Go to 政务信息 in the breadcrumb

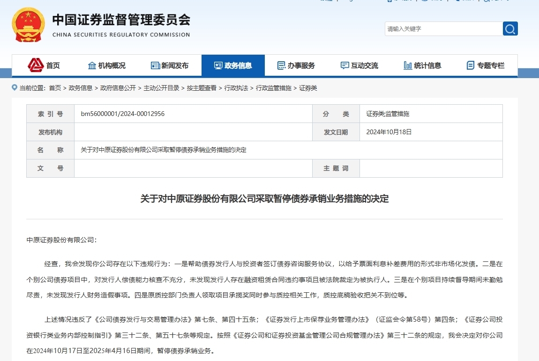point(81,88)
